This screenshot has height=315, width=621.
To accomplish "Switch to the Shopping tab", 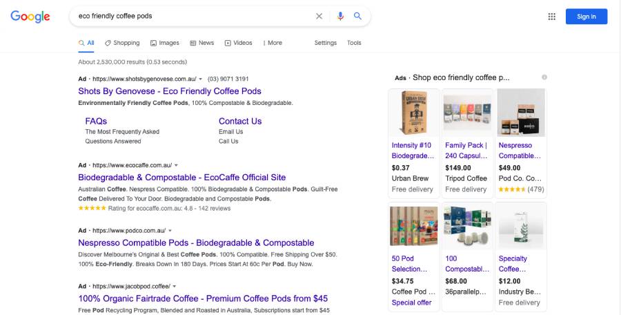I will pyautogui.click(x=122, y=43).
